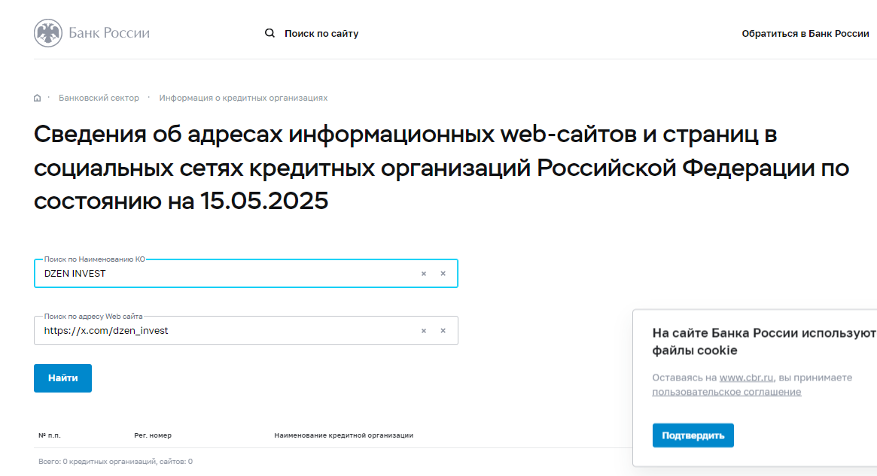Open the 'Поиск по сайту' site search
877x476 pixels.
click(321, 34)
